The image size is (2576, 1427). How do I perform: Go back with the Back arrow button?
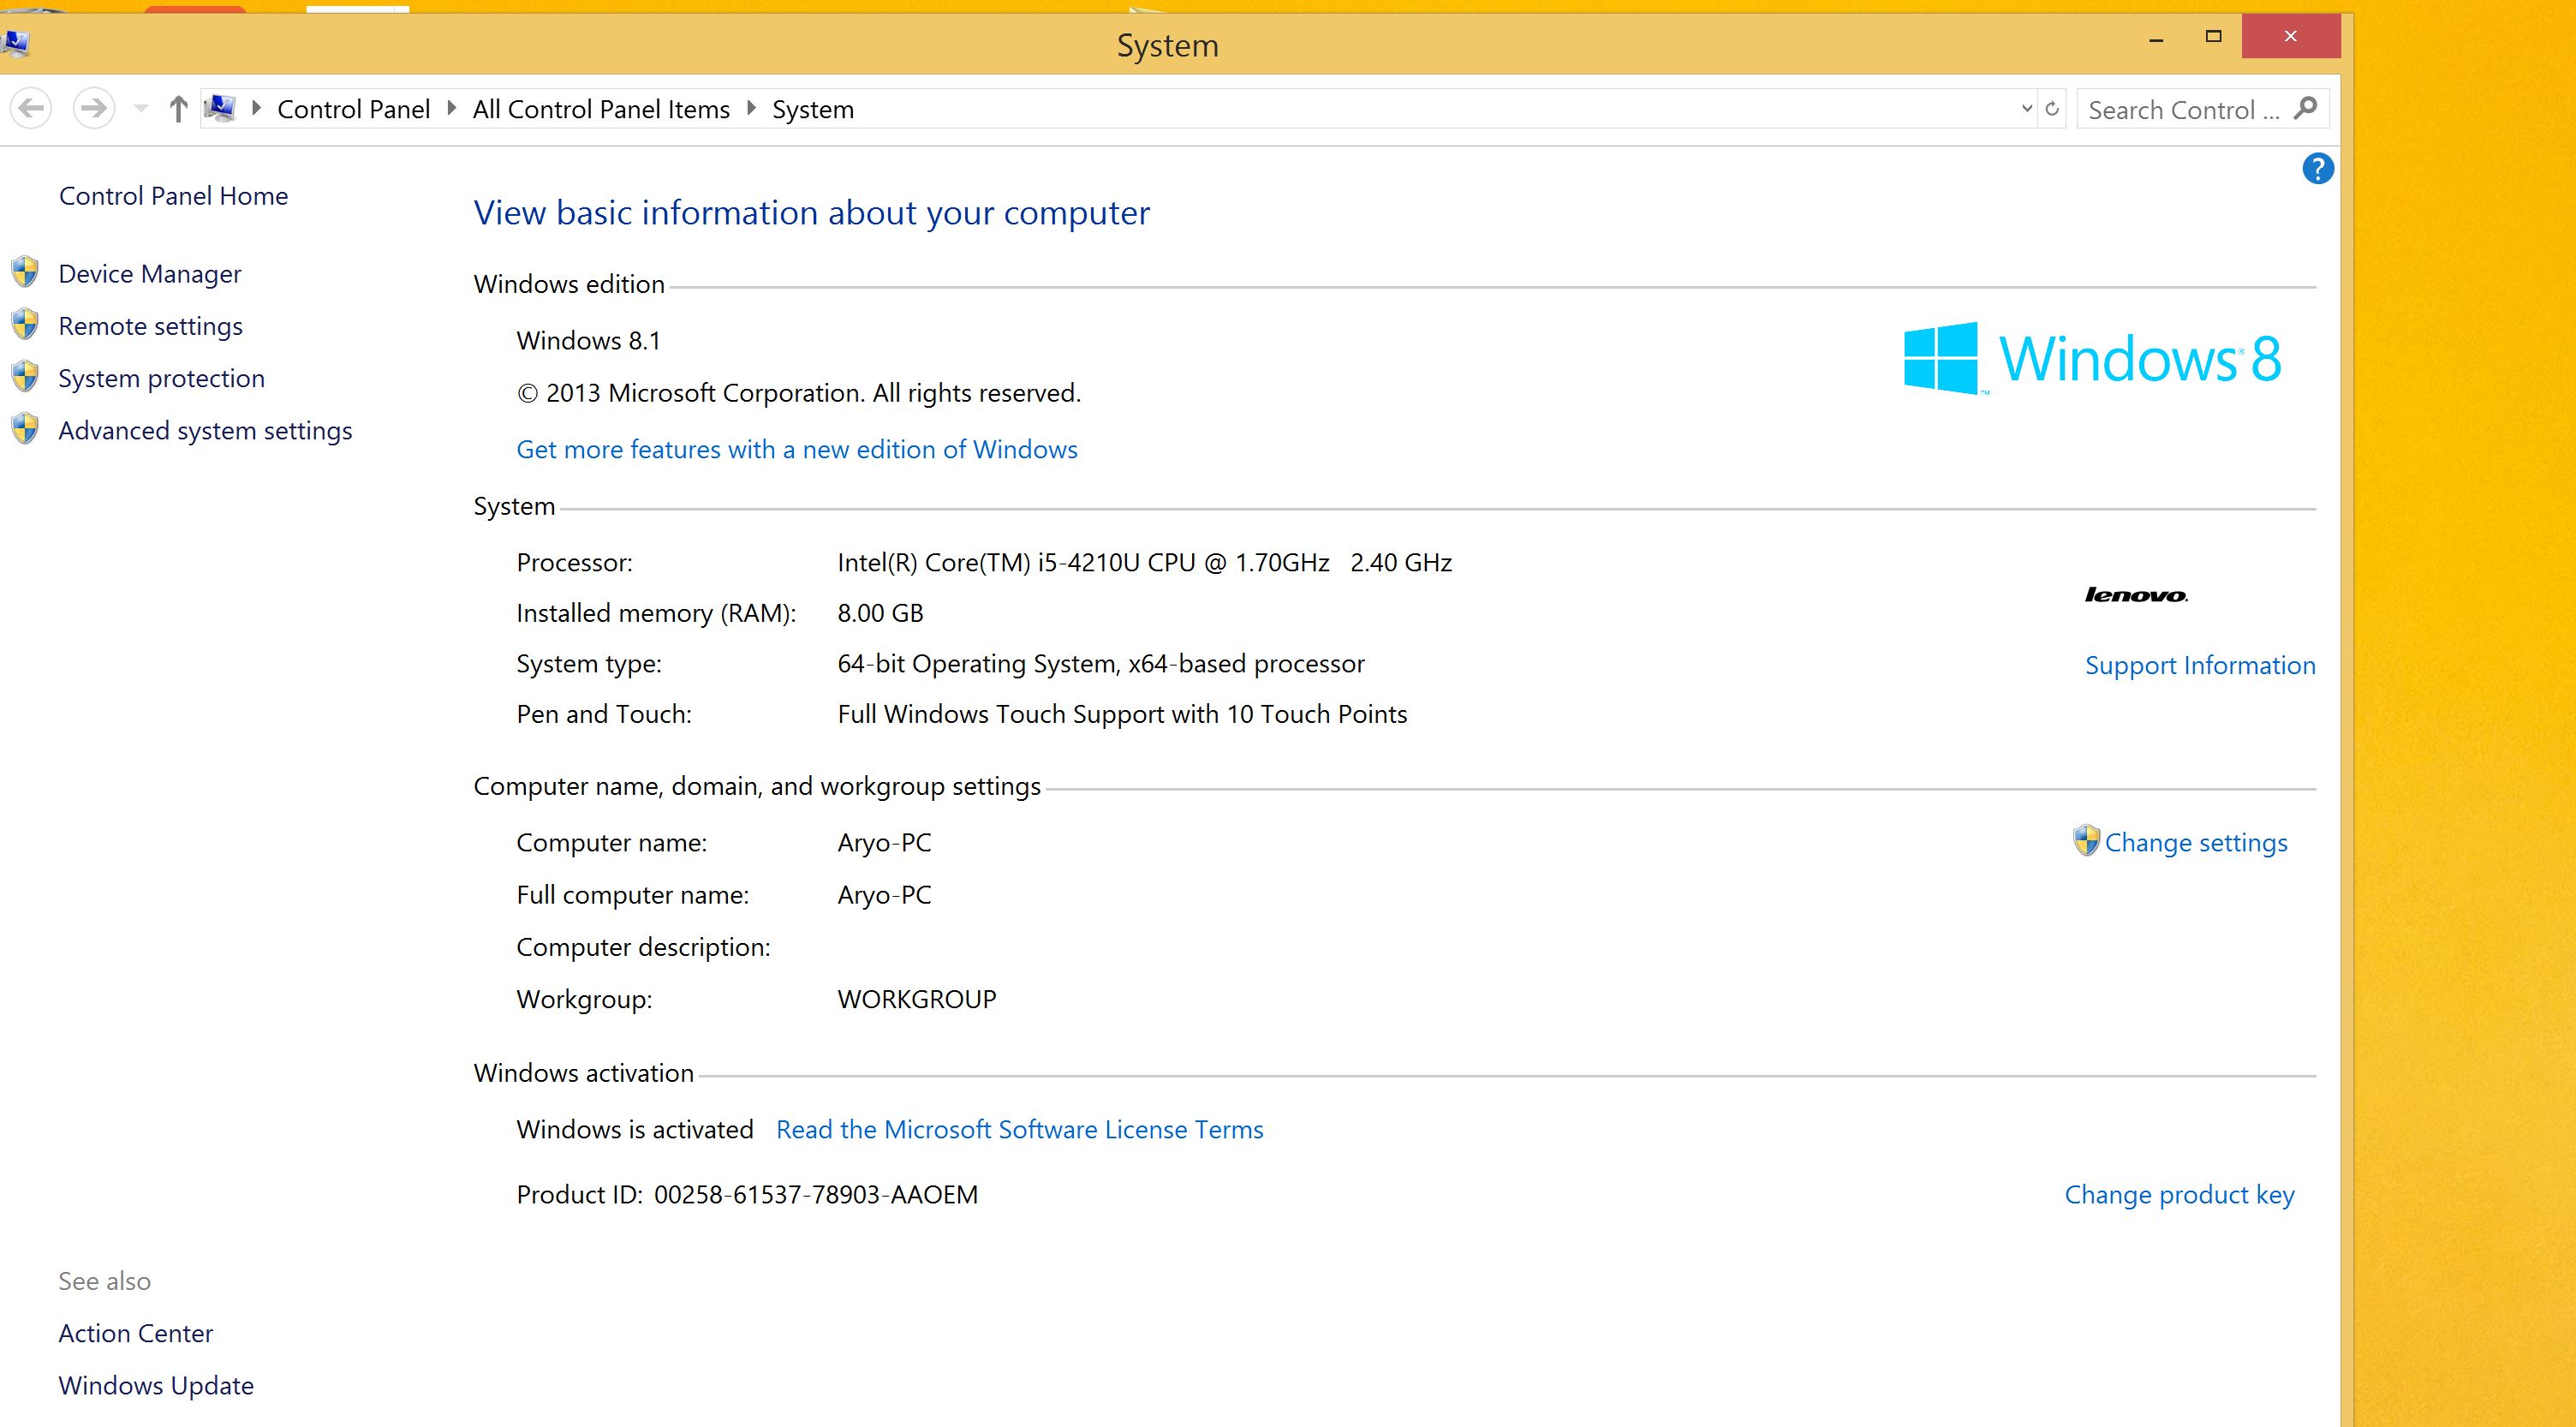pos(31,108)
